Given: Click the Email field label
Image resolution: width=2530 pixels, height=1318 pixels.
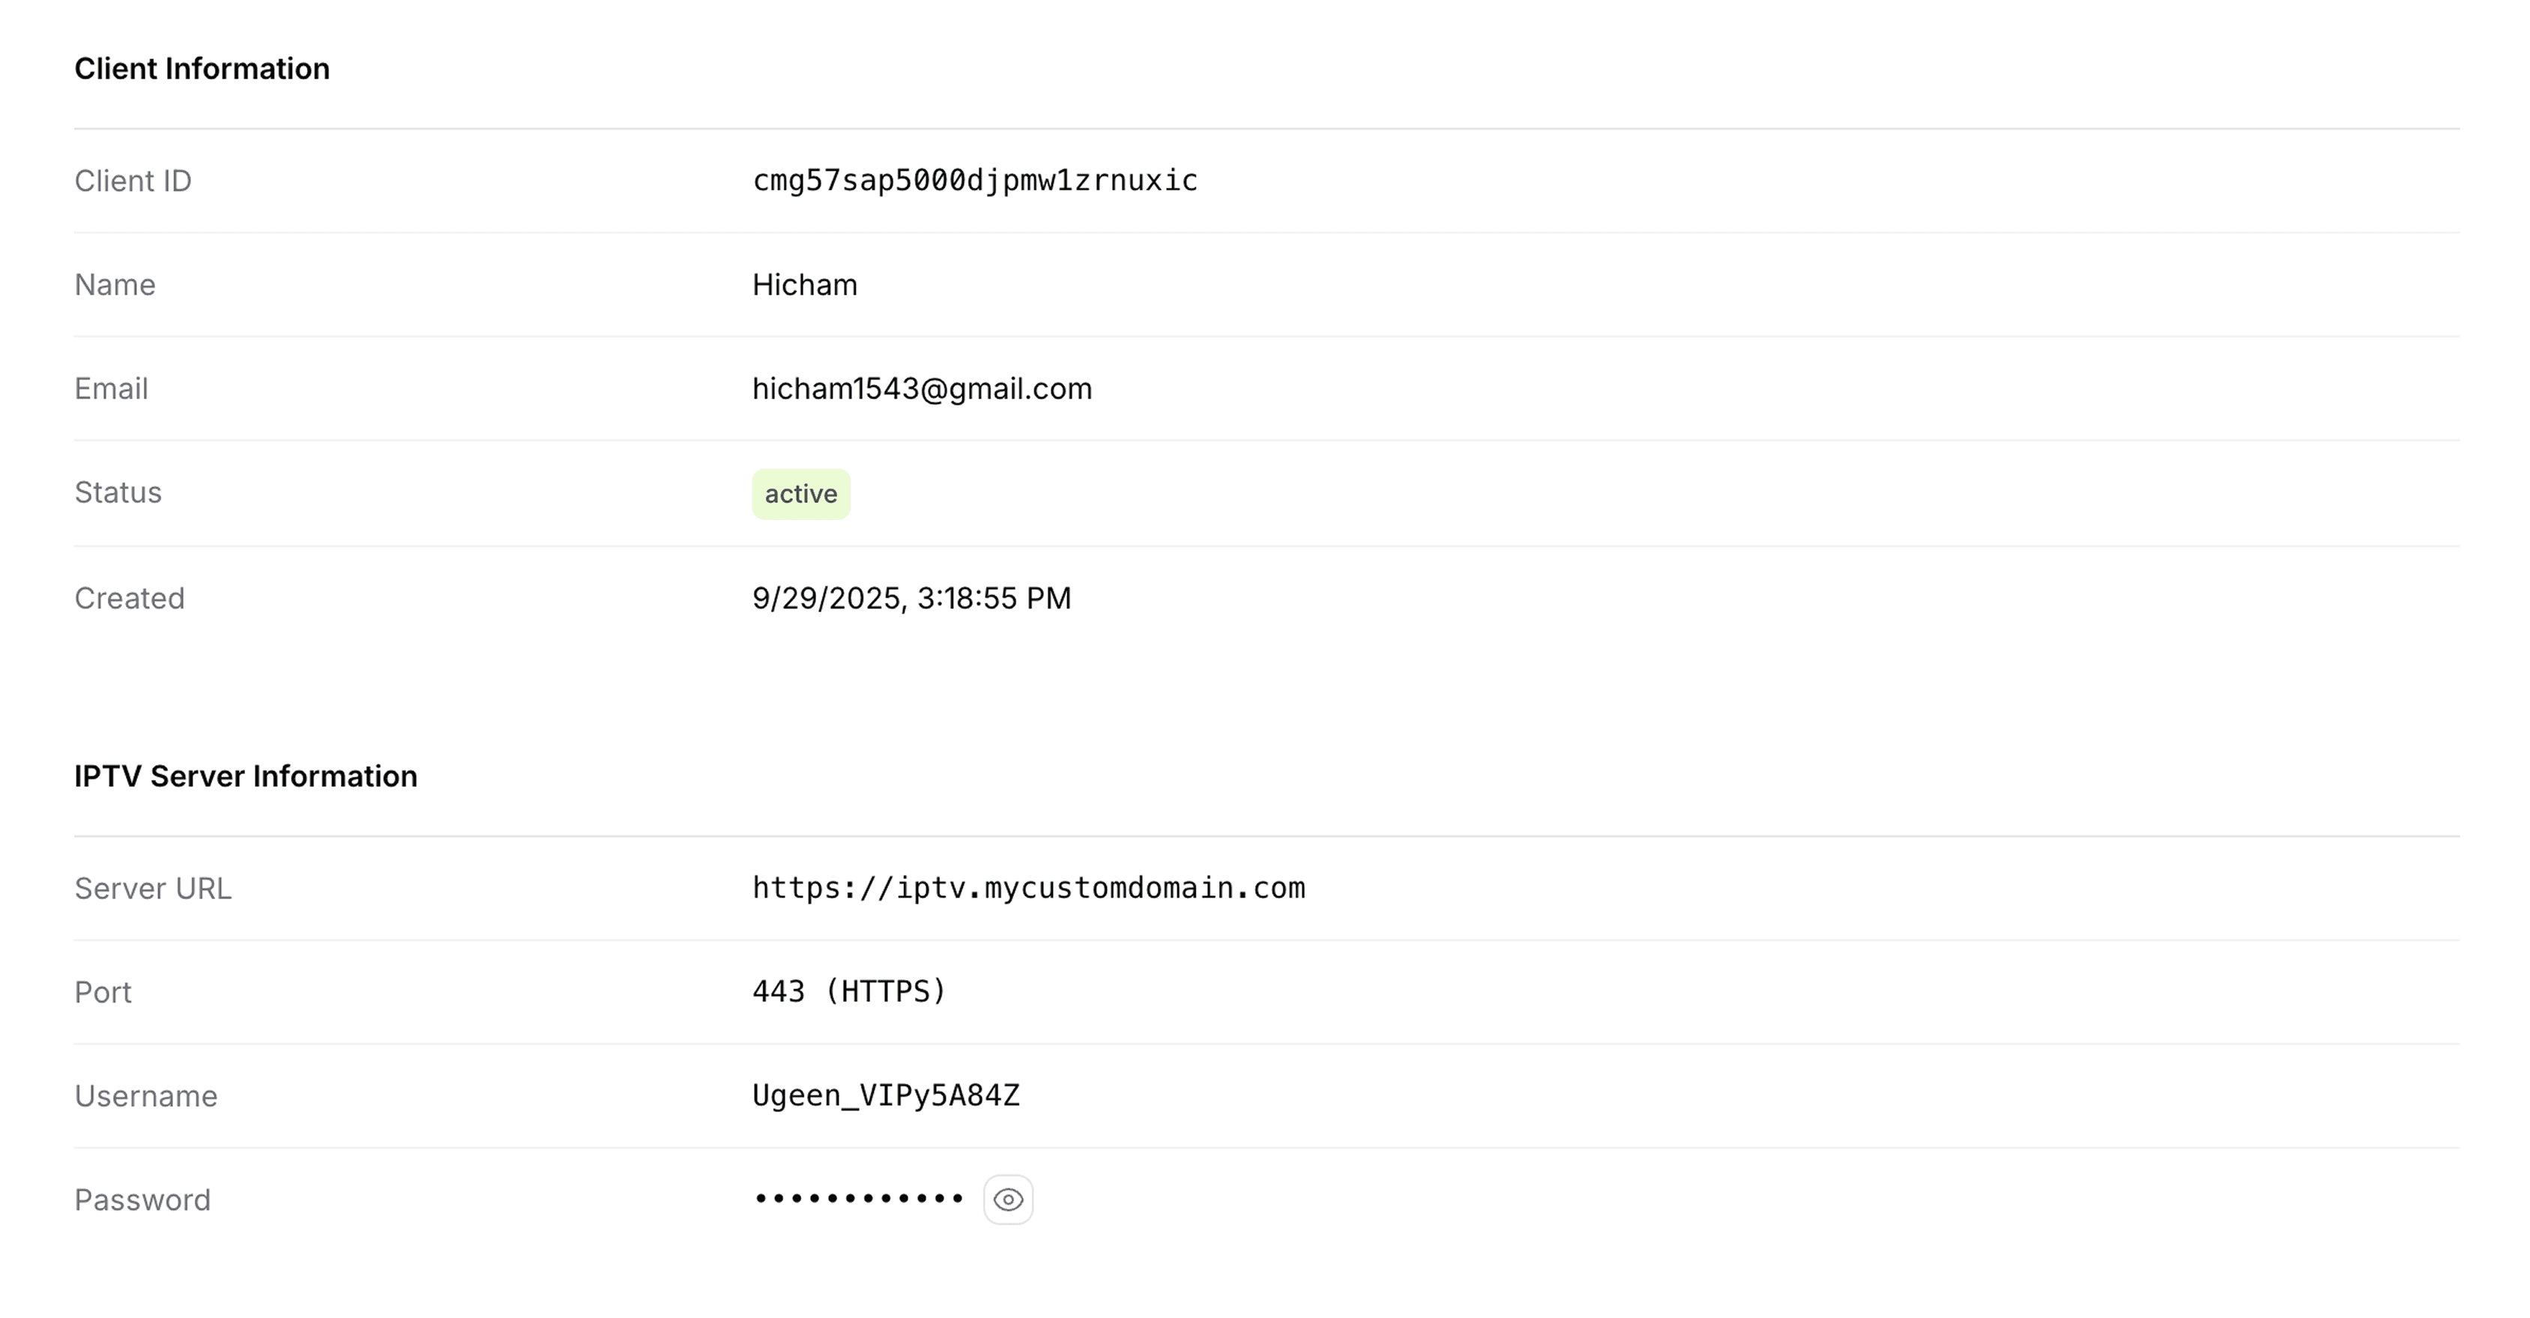Looking at the screenshot, I should coord(111,389).
